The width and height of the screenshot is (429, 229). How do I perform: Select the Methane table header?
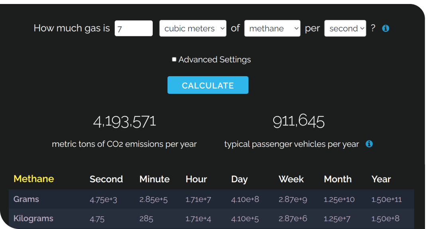(x=34, y=179)
